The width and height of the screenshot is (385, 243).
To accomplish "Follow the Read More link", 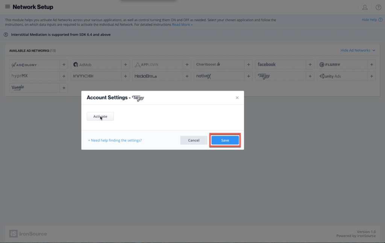I will coord(182,24).
